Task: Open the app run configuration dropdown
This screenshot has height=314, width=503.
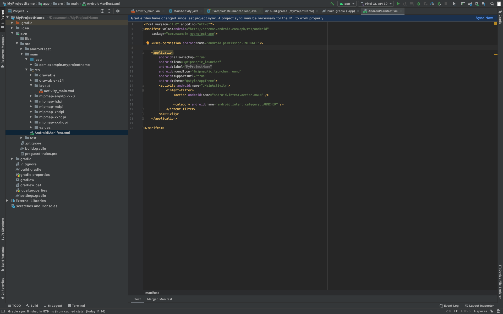Action: tap(347, 4)
